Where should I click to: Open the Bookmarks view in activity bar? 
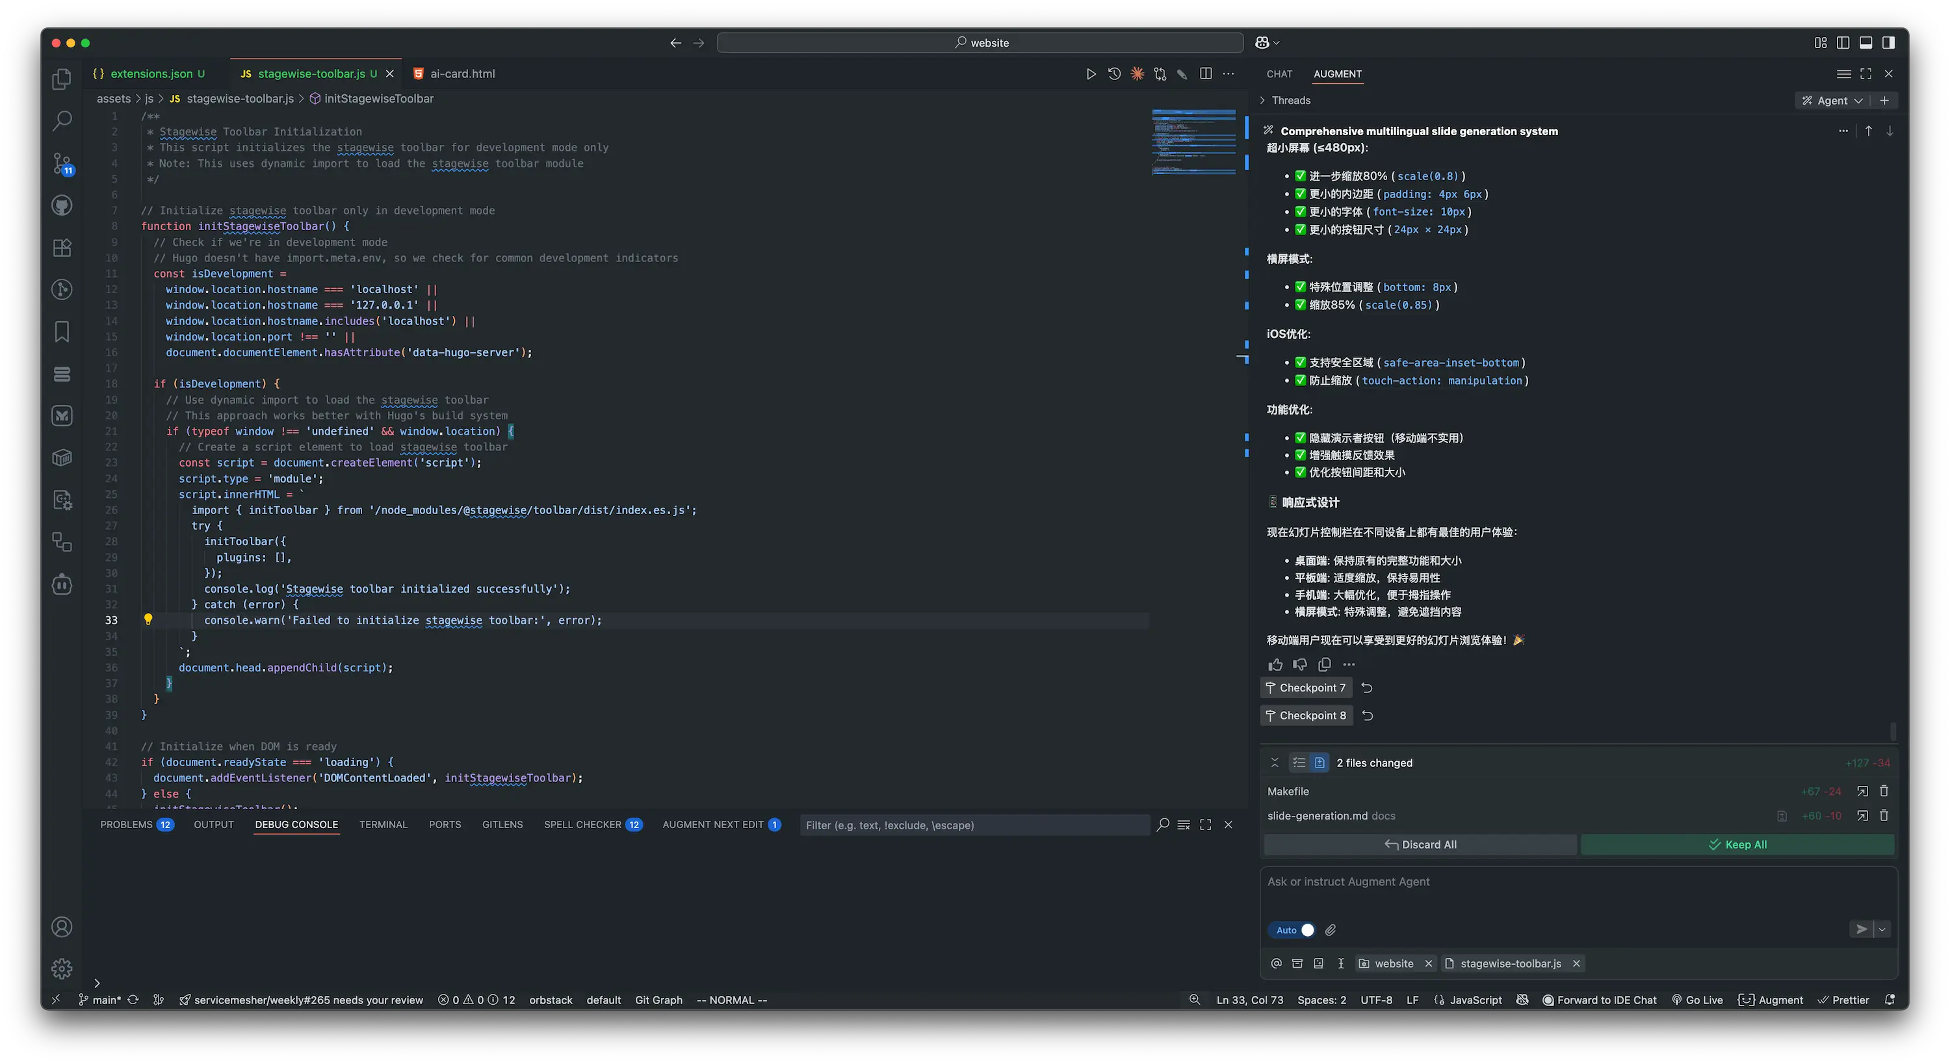(62, 331)
